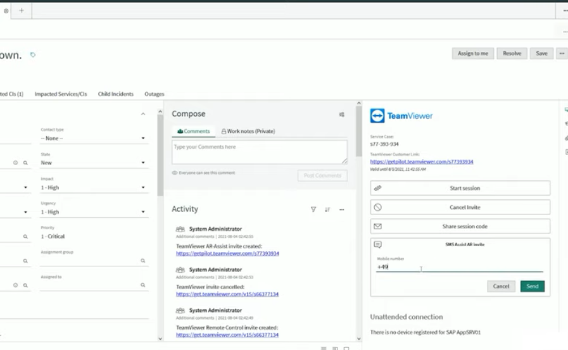568x350 pixels.
Task: Click the Resolve button
Action: (x=512, y=53)
